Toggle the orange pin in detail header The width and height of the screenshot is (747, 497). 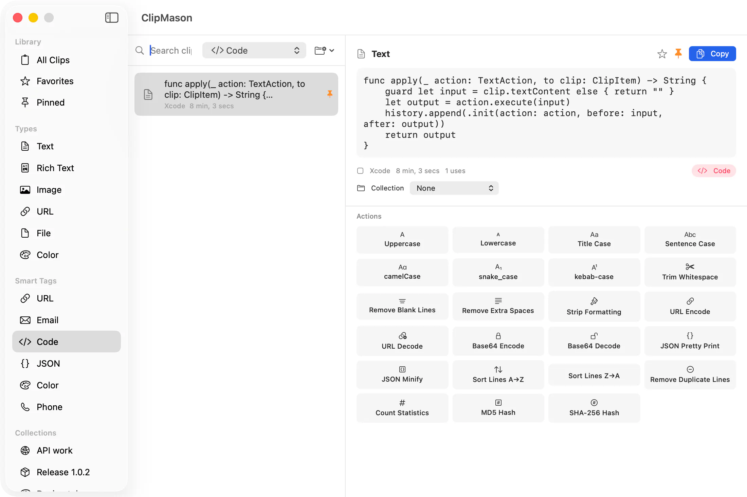[x=678, y=54]
